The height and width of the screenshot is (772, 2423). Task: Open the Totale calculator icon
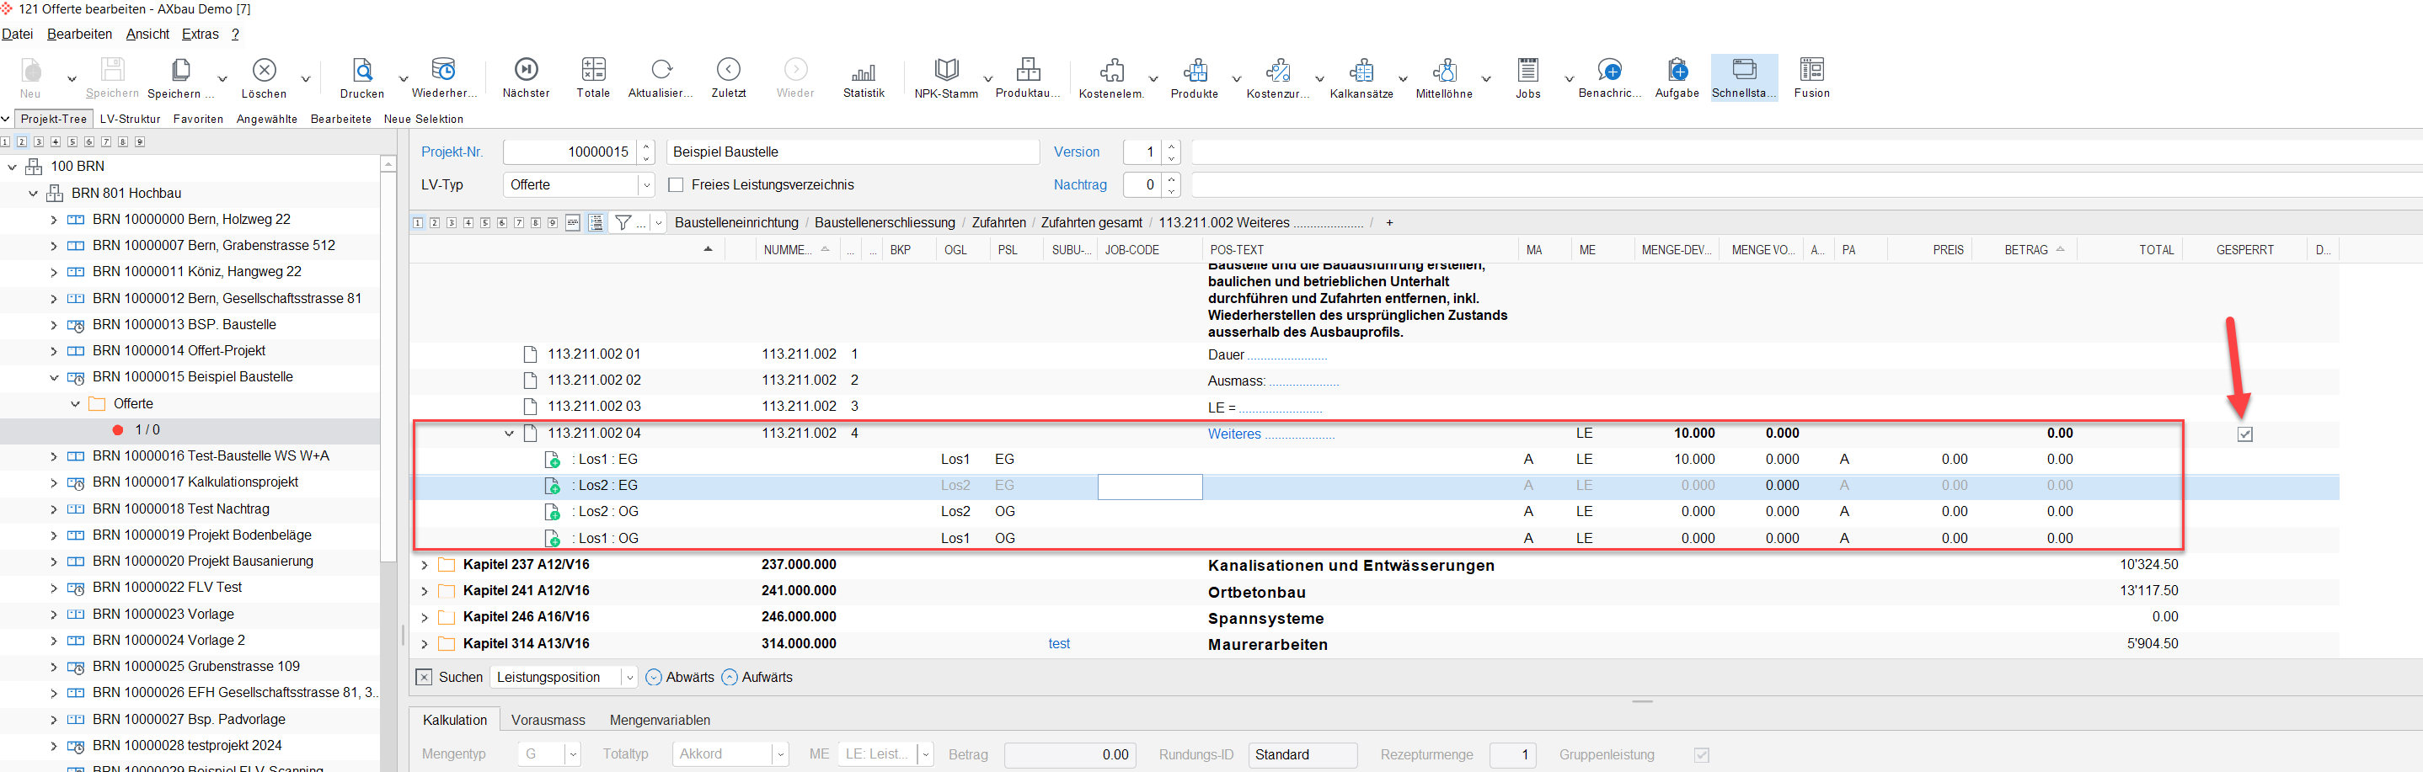pyautogui.click(x=593, y=70)
